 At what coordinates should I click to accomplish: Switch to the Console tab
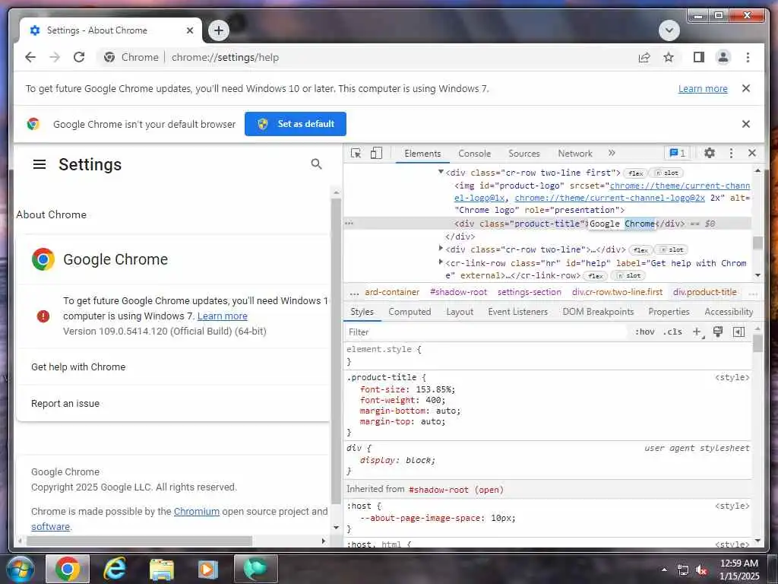[474, 154]
